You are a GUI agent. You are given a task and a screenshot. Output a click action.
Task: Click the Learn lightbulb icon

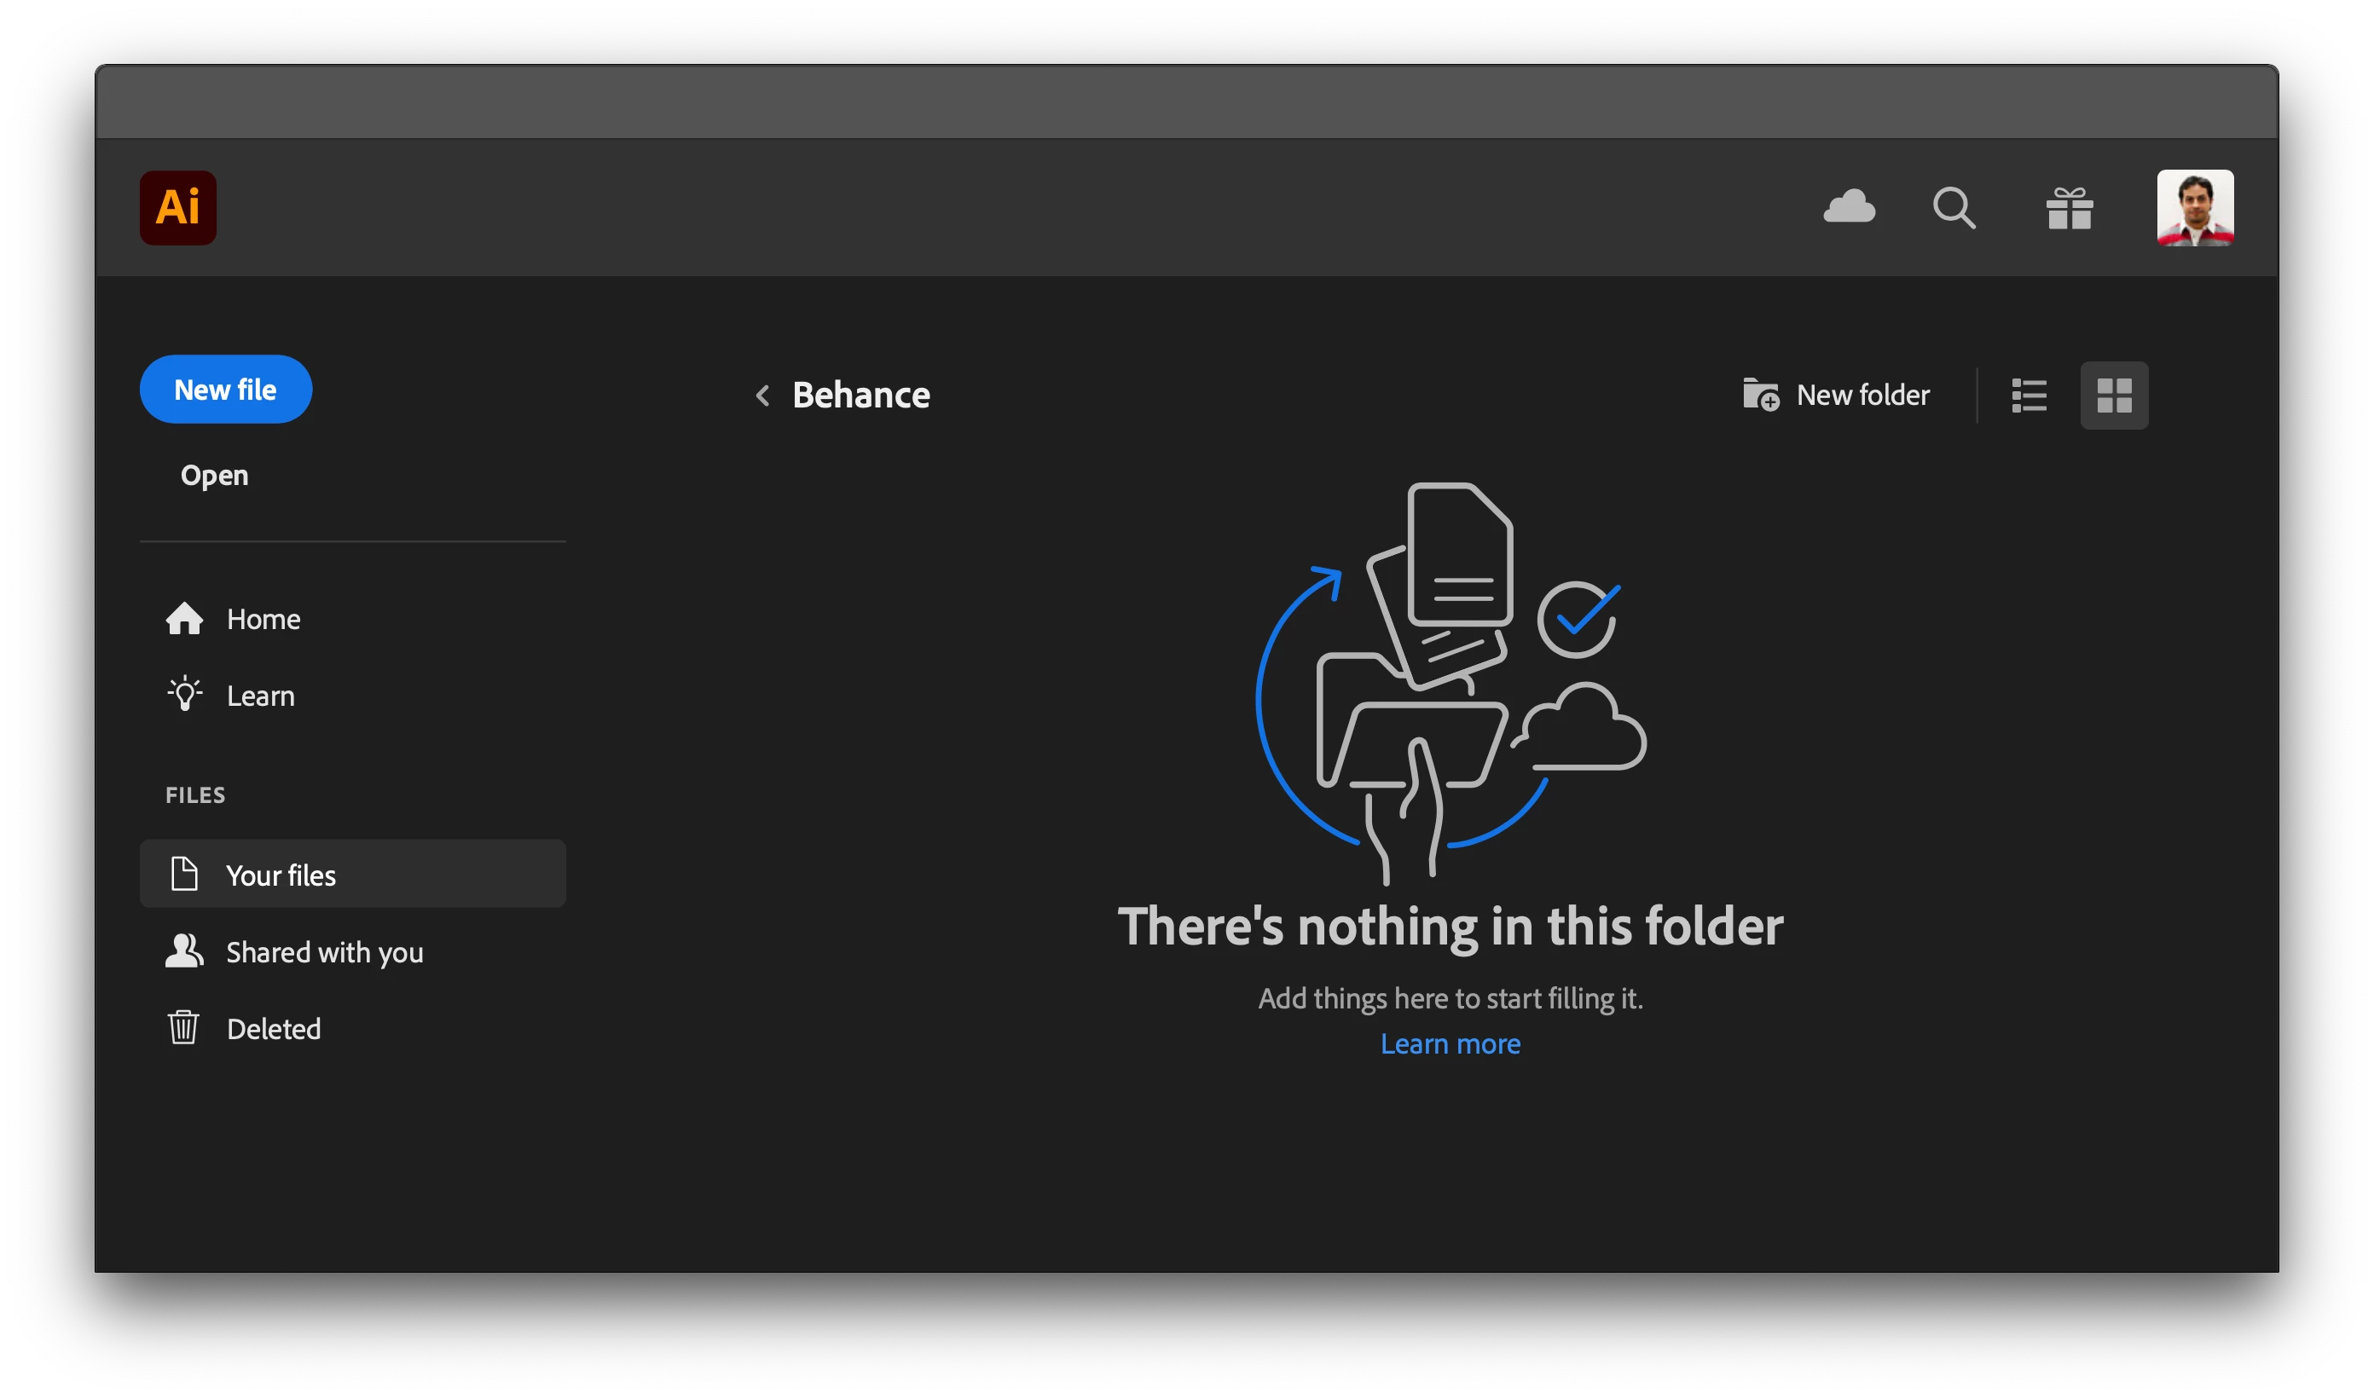point(185,696)
